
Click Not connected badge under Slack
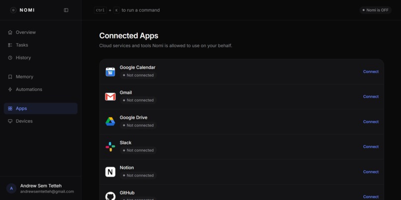(138, 150)
